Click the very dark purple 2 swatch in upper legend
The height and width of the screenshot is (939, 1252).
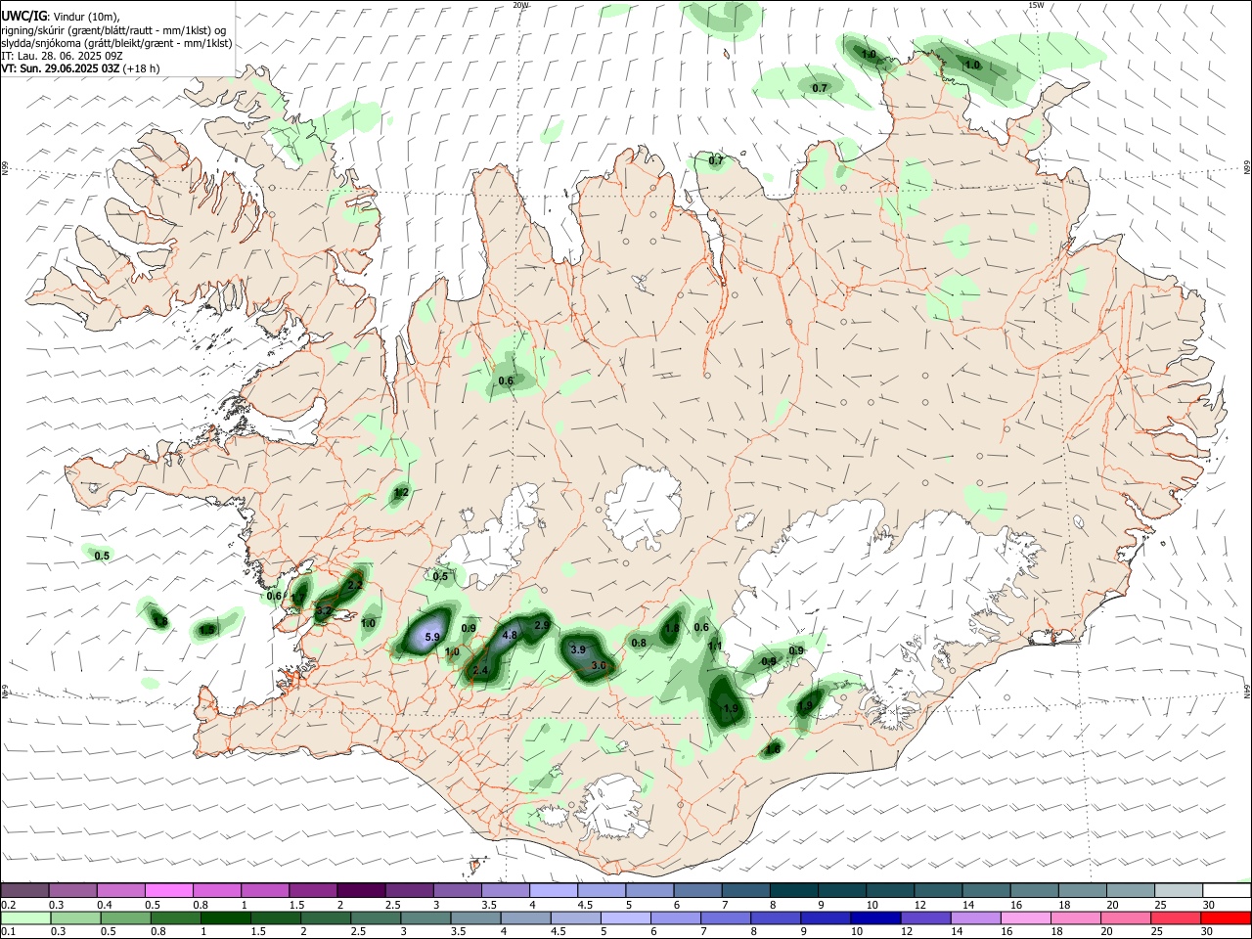361,890
